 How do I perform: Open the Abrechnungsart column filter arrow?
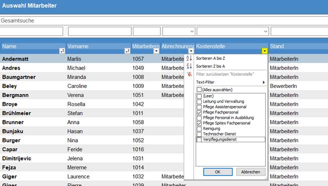coord(191,51)
